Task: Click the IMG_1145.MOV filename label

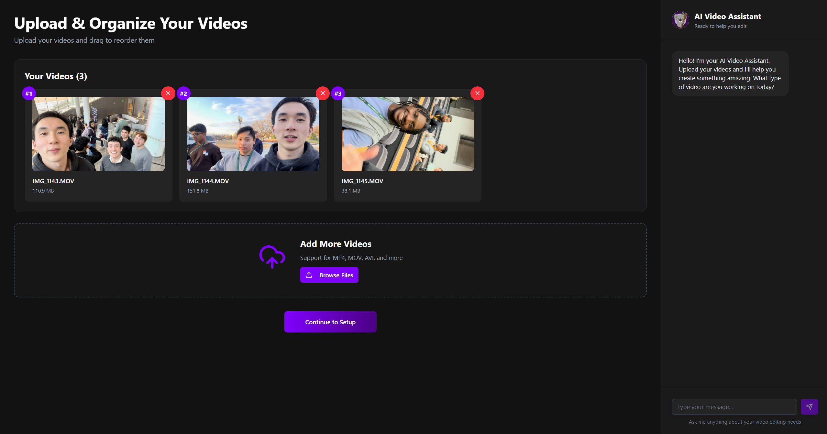Action: pos(362,181)
